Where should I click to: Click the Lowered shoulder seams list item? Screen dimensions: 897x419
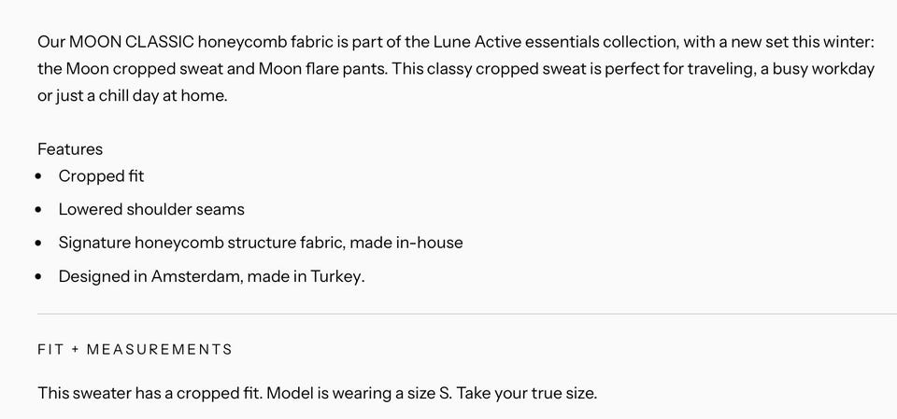pos(151,209)
